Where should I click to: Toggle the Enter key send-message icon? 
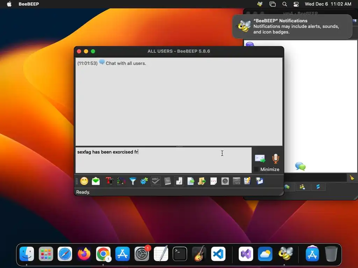coord(179,181)
